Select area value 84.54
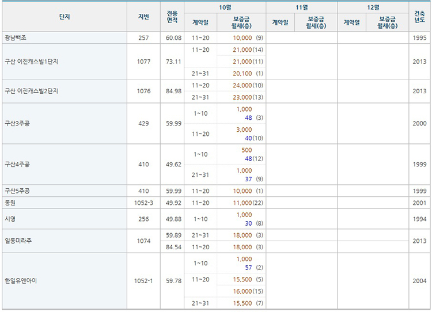The height and width of the screenshot is (312, 432). point(173,247)
